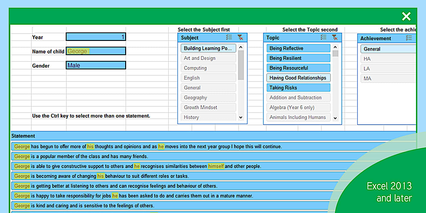Click the Topic list scroll-down arrow
Image resolution: width=426 pixels, height=213 pixels.
click(x=335, y=118)
